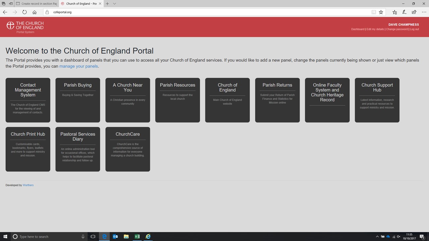Toggle Reading view icon in address bar
The width and height of the screenshot is (429, 241).
point(373,12)
